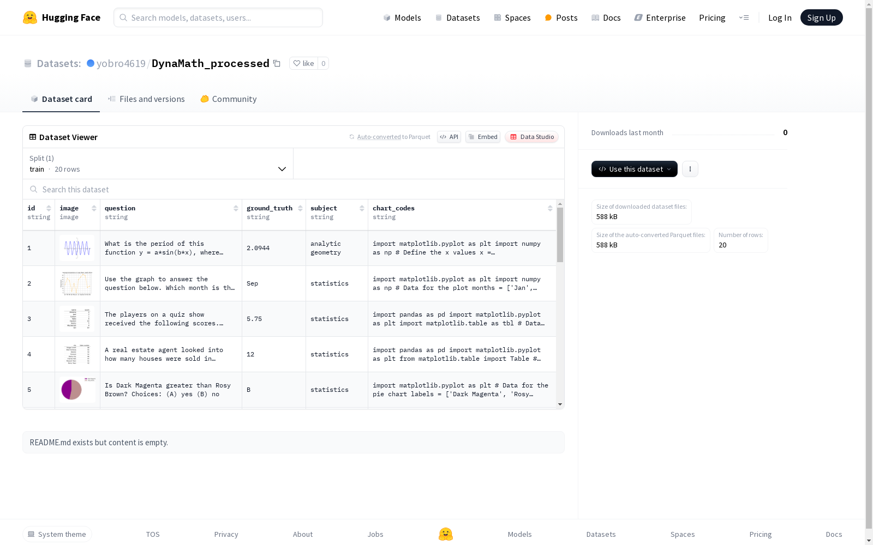Click the footer Hugging Face emoji icon
The width and height of the screenshot is (873, 545).
pyautogui.click(x=446, y=534)
